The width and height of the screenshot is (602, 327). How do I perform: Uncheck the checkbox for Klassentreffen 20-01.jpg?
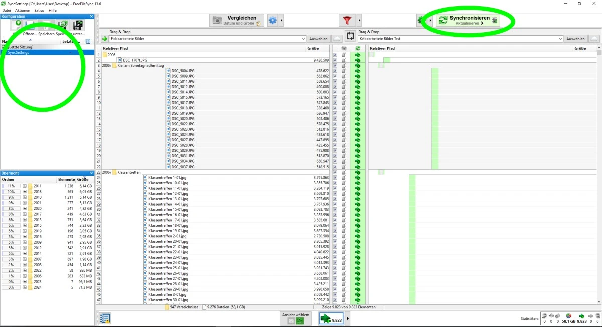click(335, 241)
